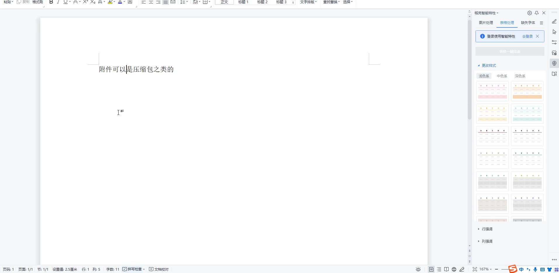
Task: Open the 粘贴 paste menu
Action: click(x=8, y=2)
